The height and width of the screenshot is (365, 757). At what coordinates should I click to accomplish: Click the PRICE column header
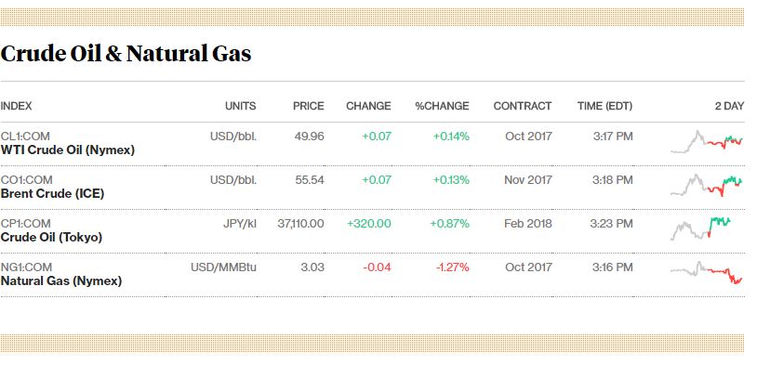pos(309,106)
